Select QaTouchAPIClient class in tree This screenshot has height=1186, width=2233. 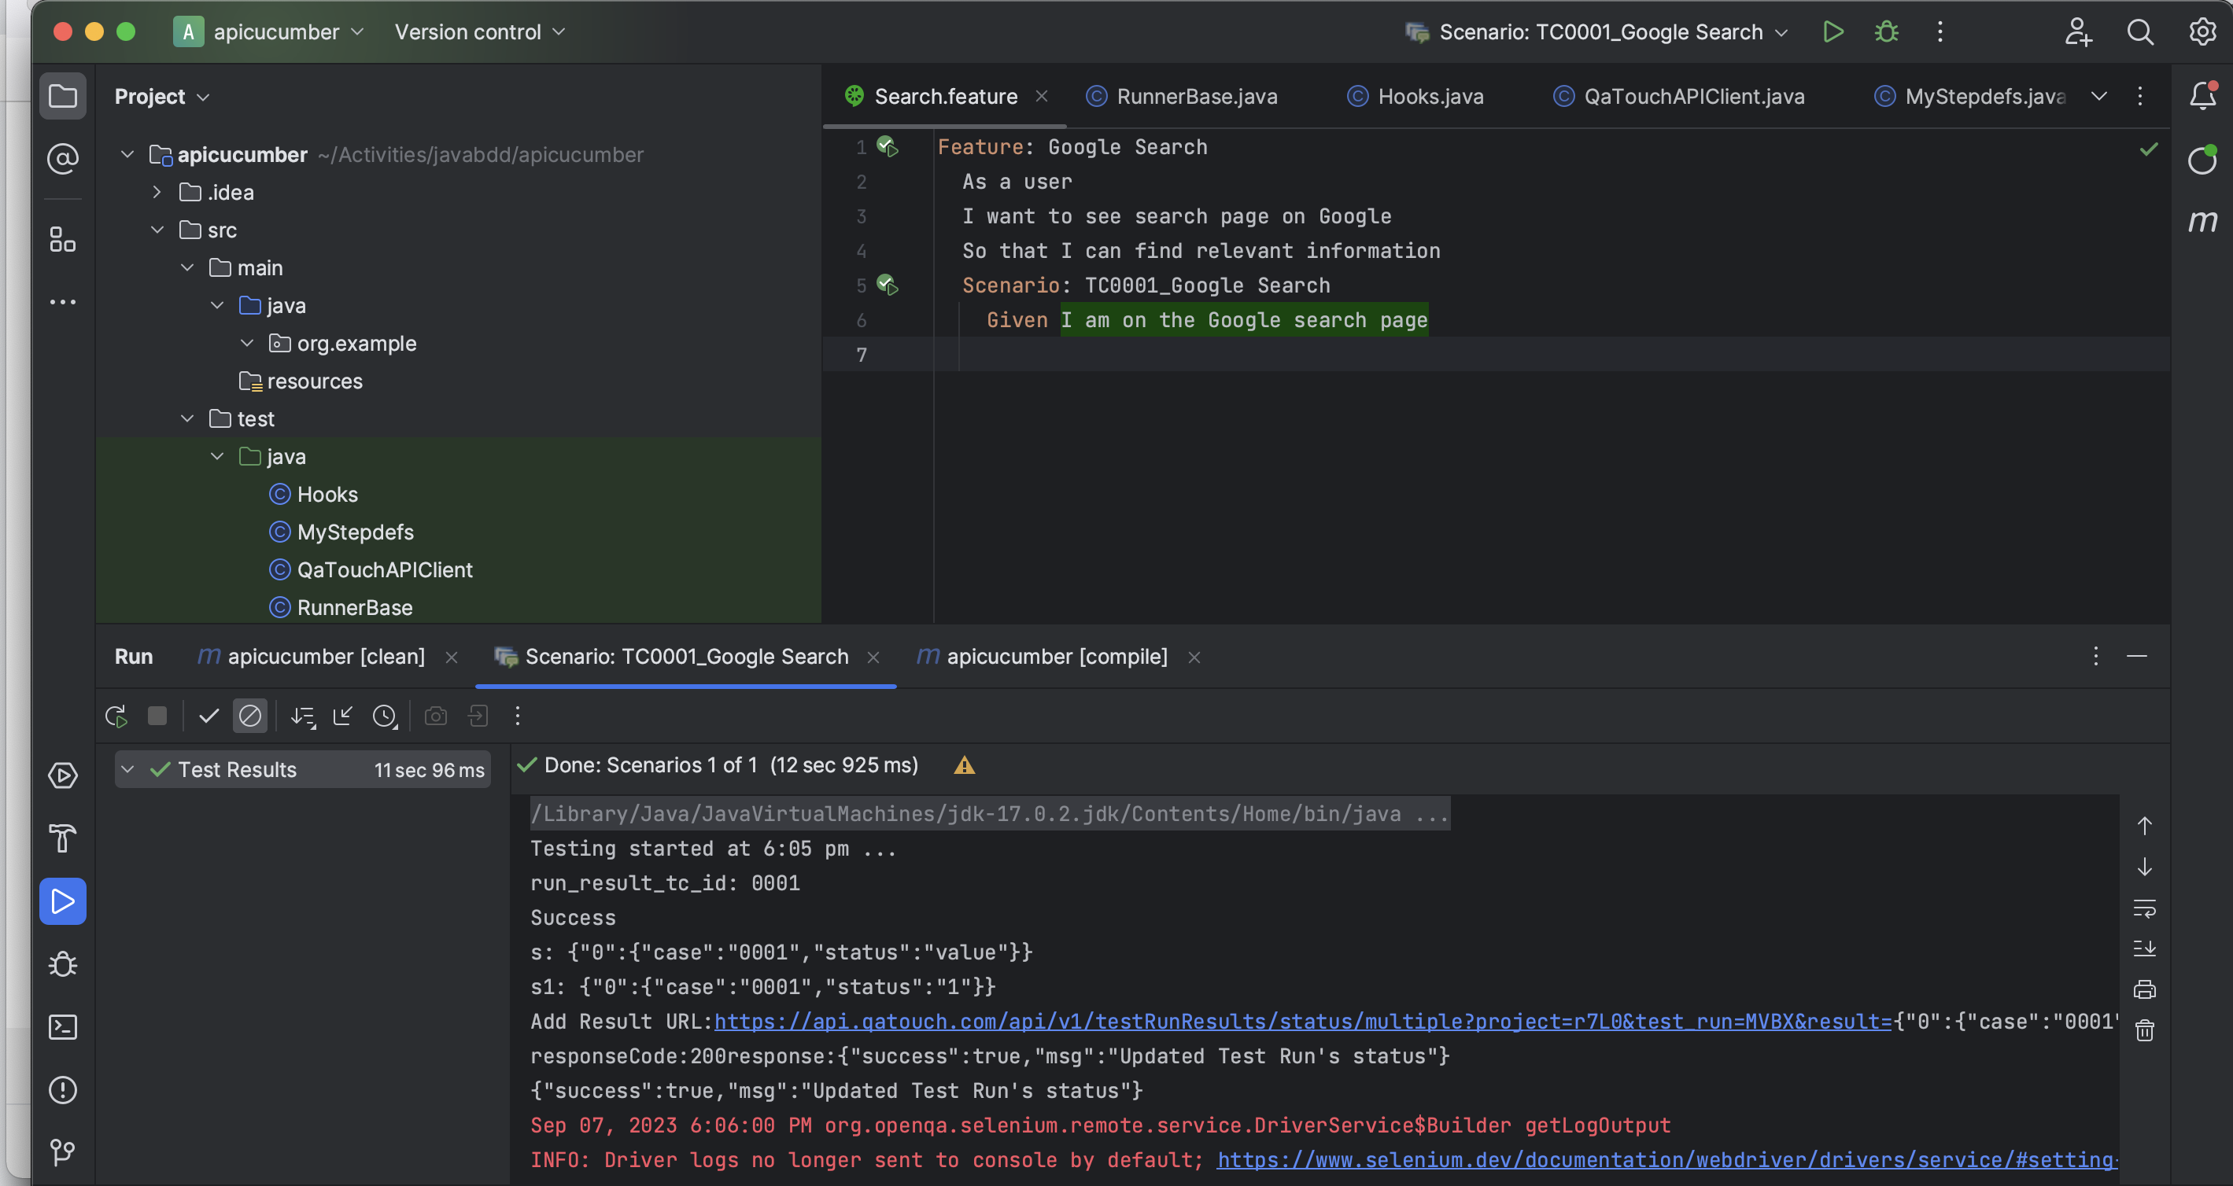click(x=371, y=569)
